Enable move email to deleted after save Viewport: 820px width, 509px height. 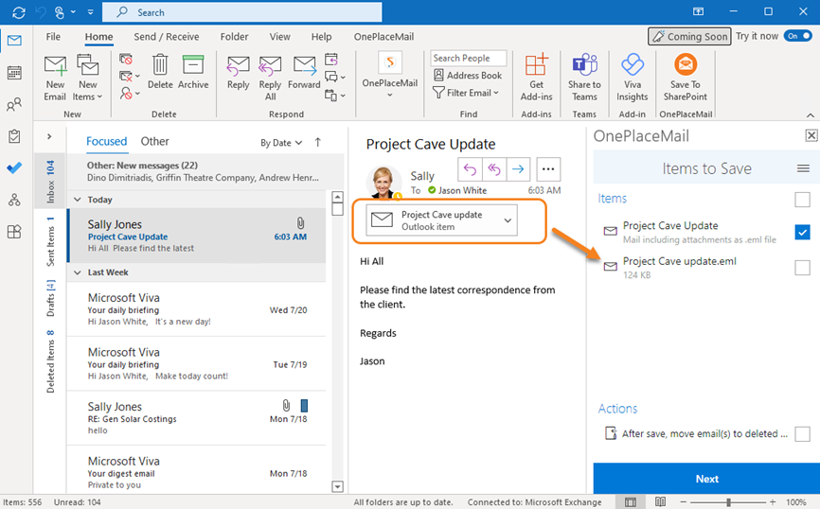pos(802,434)
